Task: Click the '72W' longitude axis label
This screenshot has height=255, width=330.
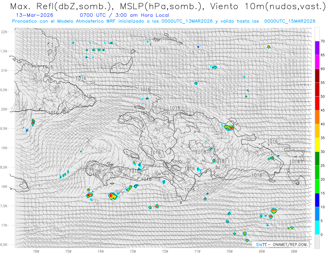Action: pyautogui.click(x=165, y=251)
